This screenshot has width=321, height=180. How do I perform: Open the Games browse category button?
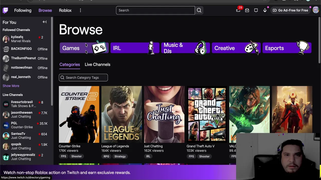coord(84,48)
